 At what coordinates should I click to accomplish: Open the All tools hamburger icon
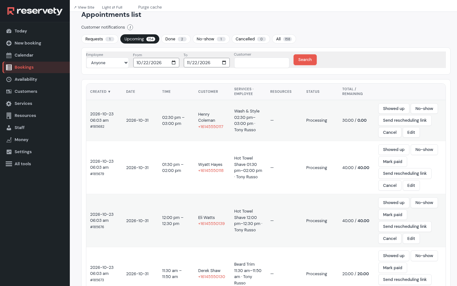(x=9, y=164)
